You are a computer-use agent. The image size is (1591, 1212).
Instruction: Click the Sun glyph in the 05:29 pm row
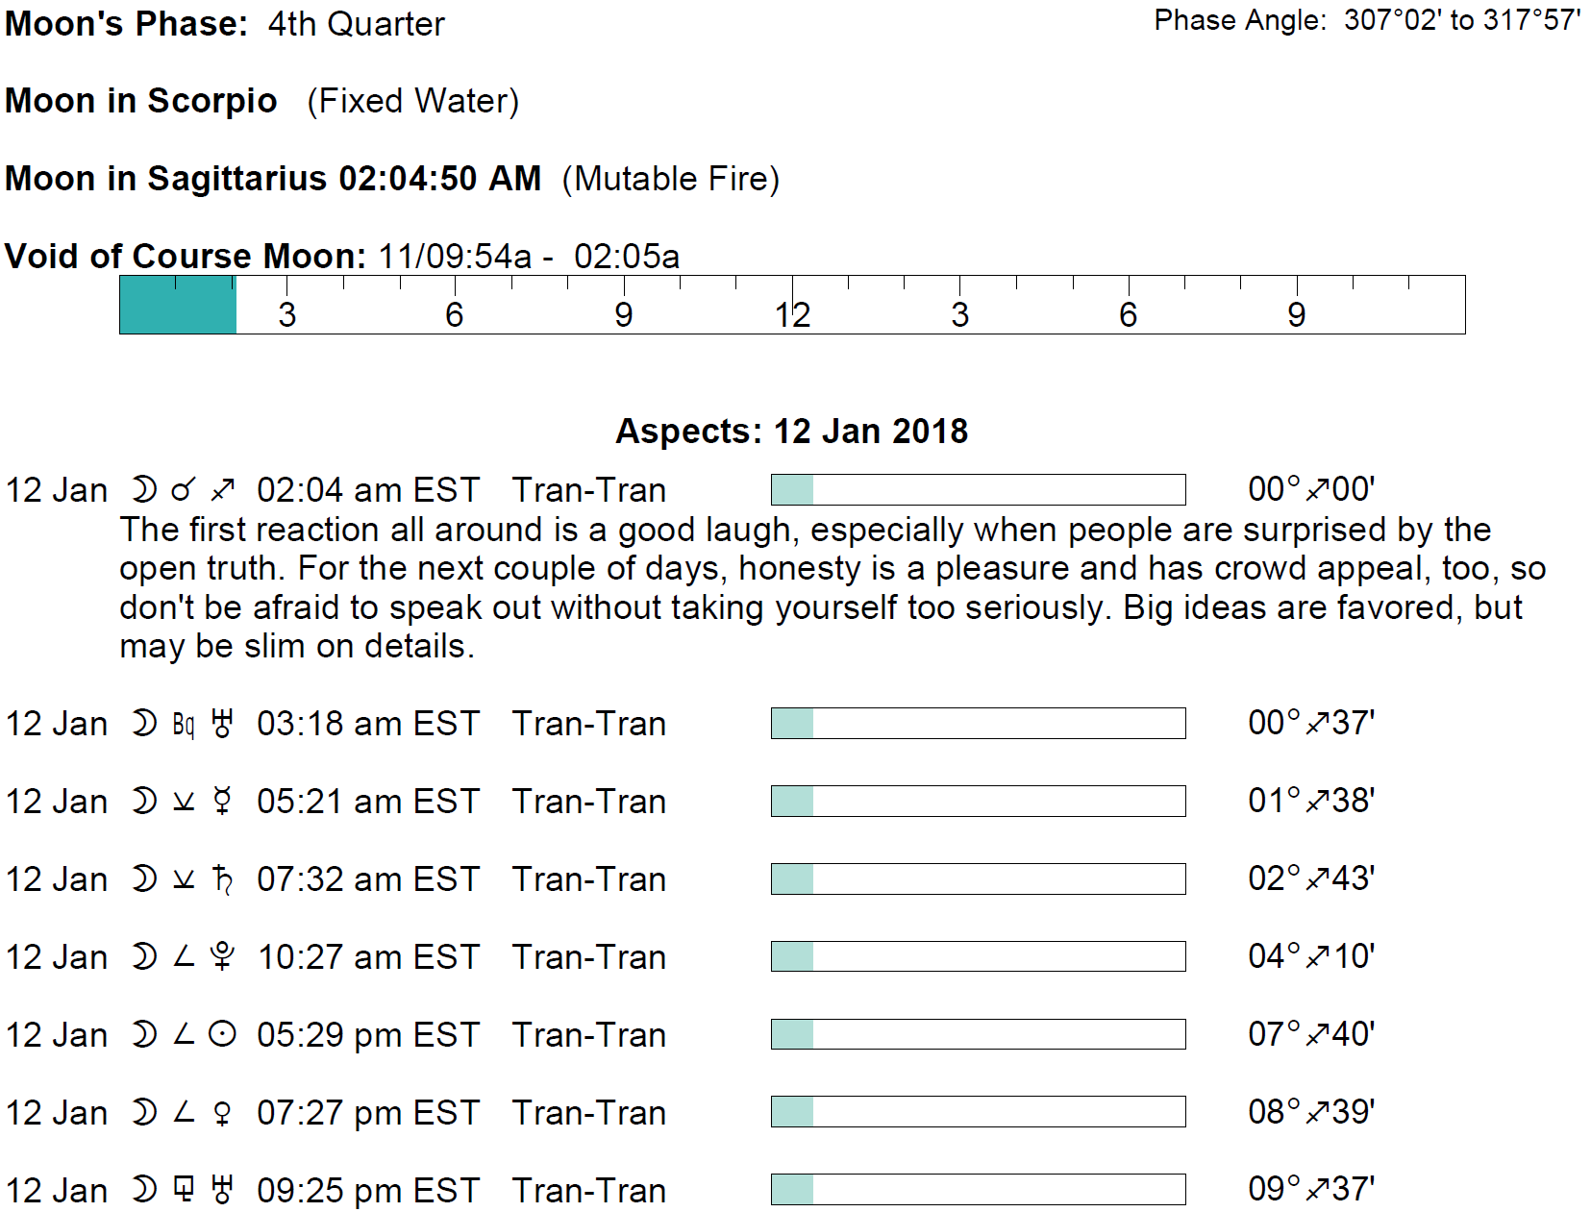pyautogui.click(x=223, y=1035)
